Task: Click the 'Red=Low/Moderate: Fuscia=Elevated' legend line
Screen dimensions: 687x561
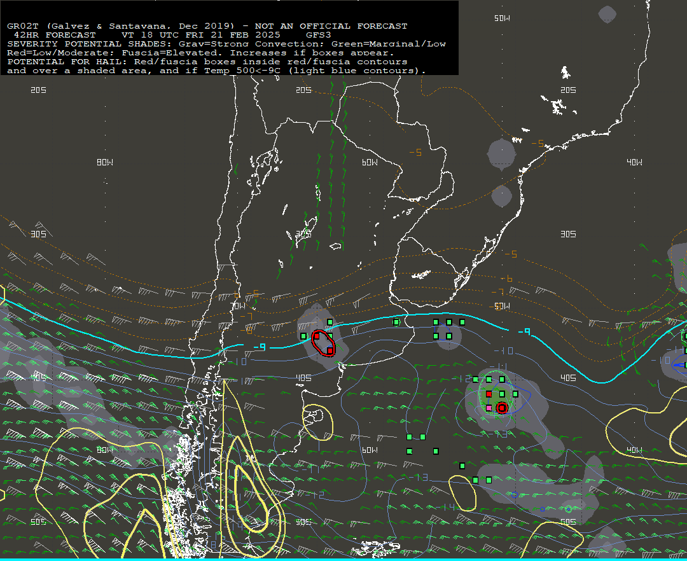Action: (x=200, y=53)
